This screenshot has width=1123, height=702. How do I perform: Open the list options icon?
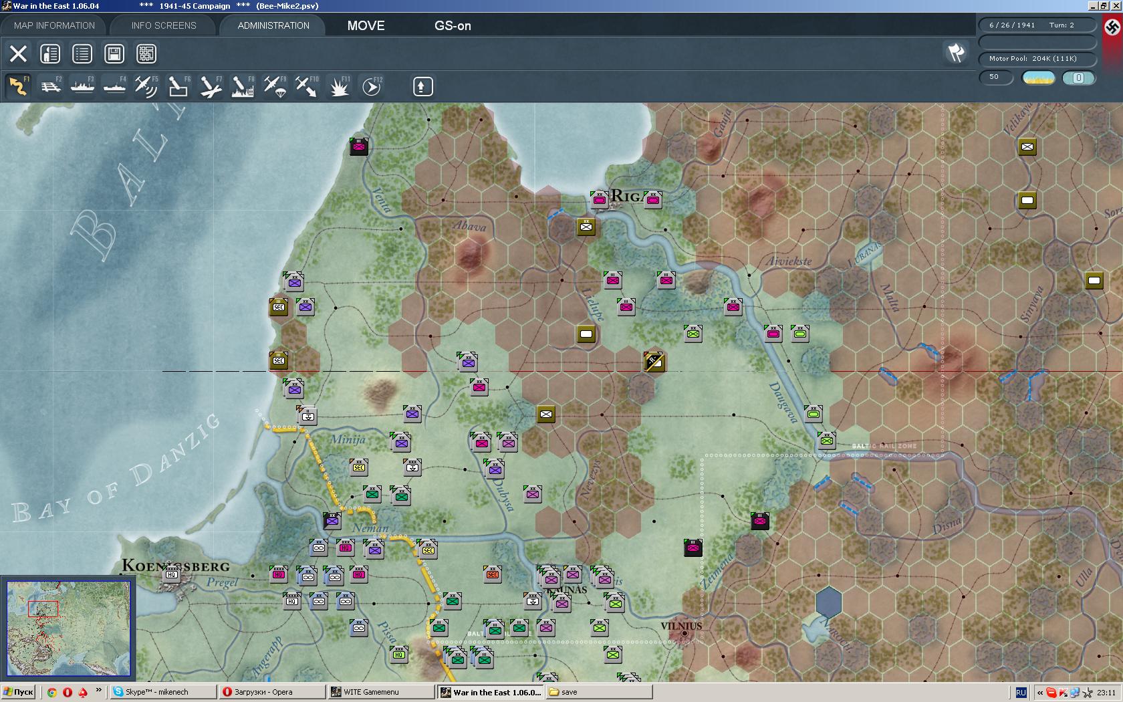(82, 53)
